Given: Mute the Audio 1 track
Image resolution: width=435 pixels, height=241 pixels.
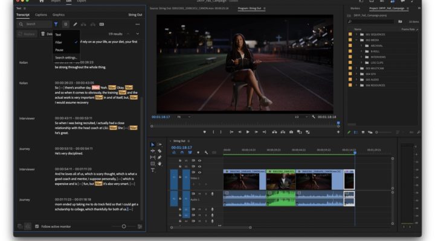Looking at the screenshot, I should (199, 193).
